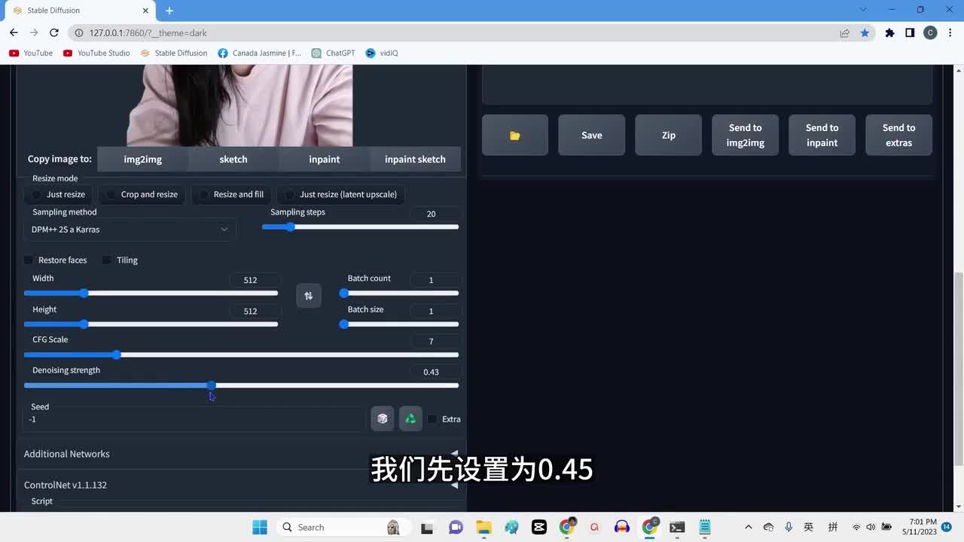
Task: Click the green recycle reuse seed icon
Action: point(410,419)
